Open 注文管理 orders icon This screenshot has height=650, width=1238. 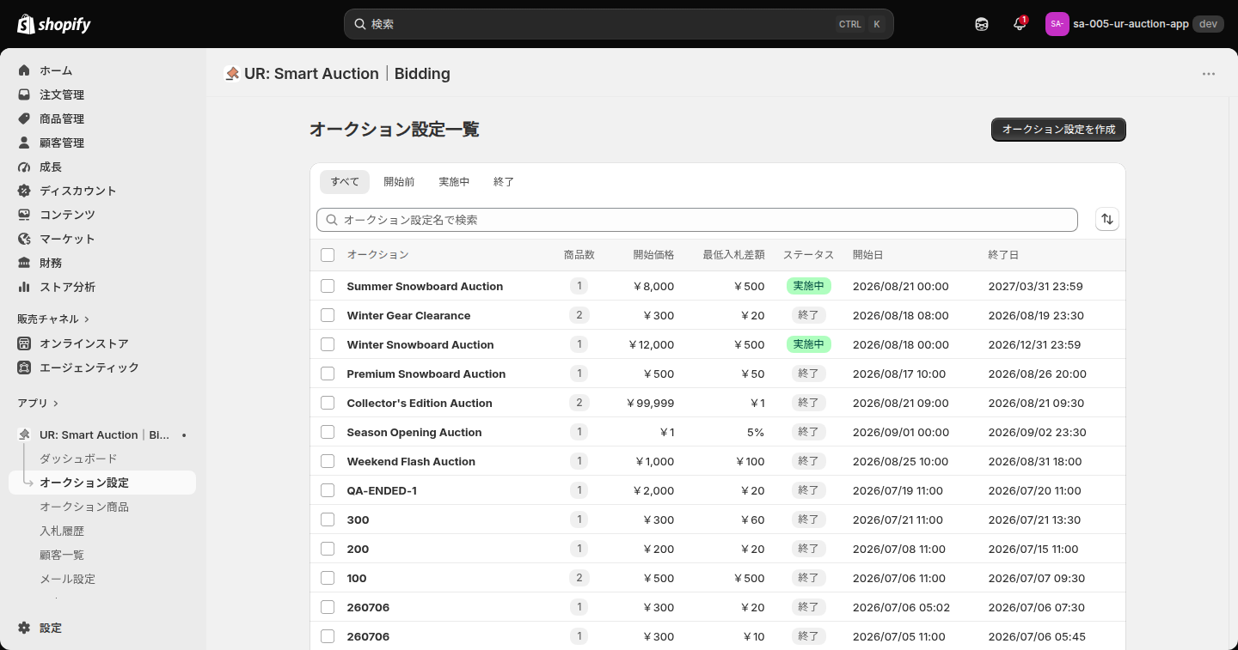(x=24, y=94)
